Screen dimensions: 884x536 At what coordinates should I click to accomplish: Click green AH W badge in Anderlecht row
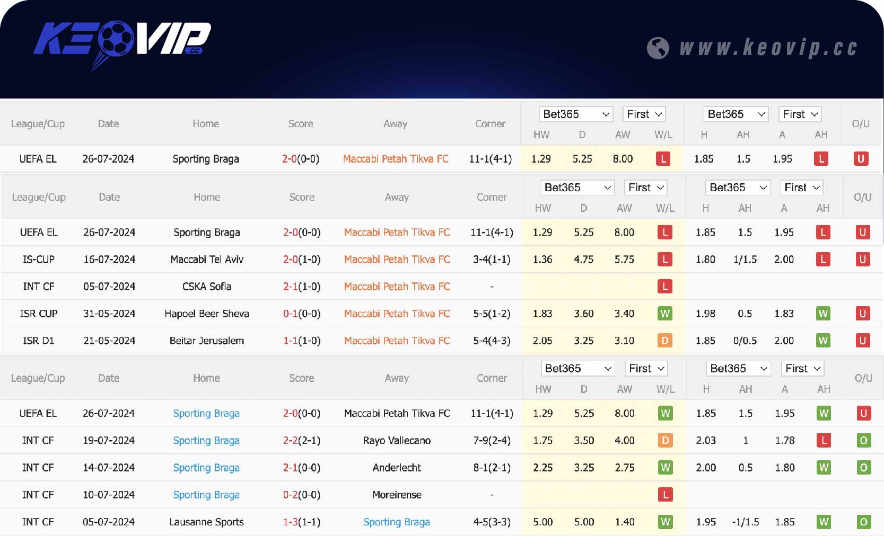click(x=824, y=468)
